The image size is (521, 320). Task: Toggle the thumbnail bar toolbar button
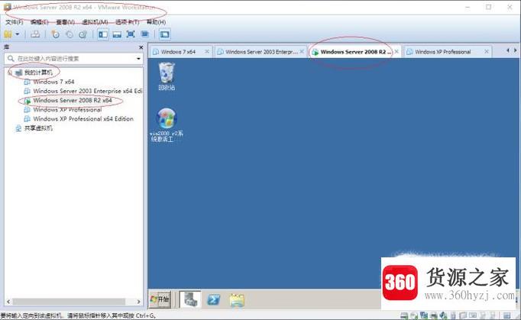[x=117, y=34]
